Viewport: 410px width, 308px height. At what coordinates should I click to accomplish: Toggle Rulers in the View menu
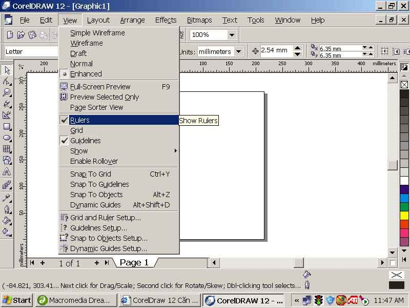[x=119, y=120]
